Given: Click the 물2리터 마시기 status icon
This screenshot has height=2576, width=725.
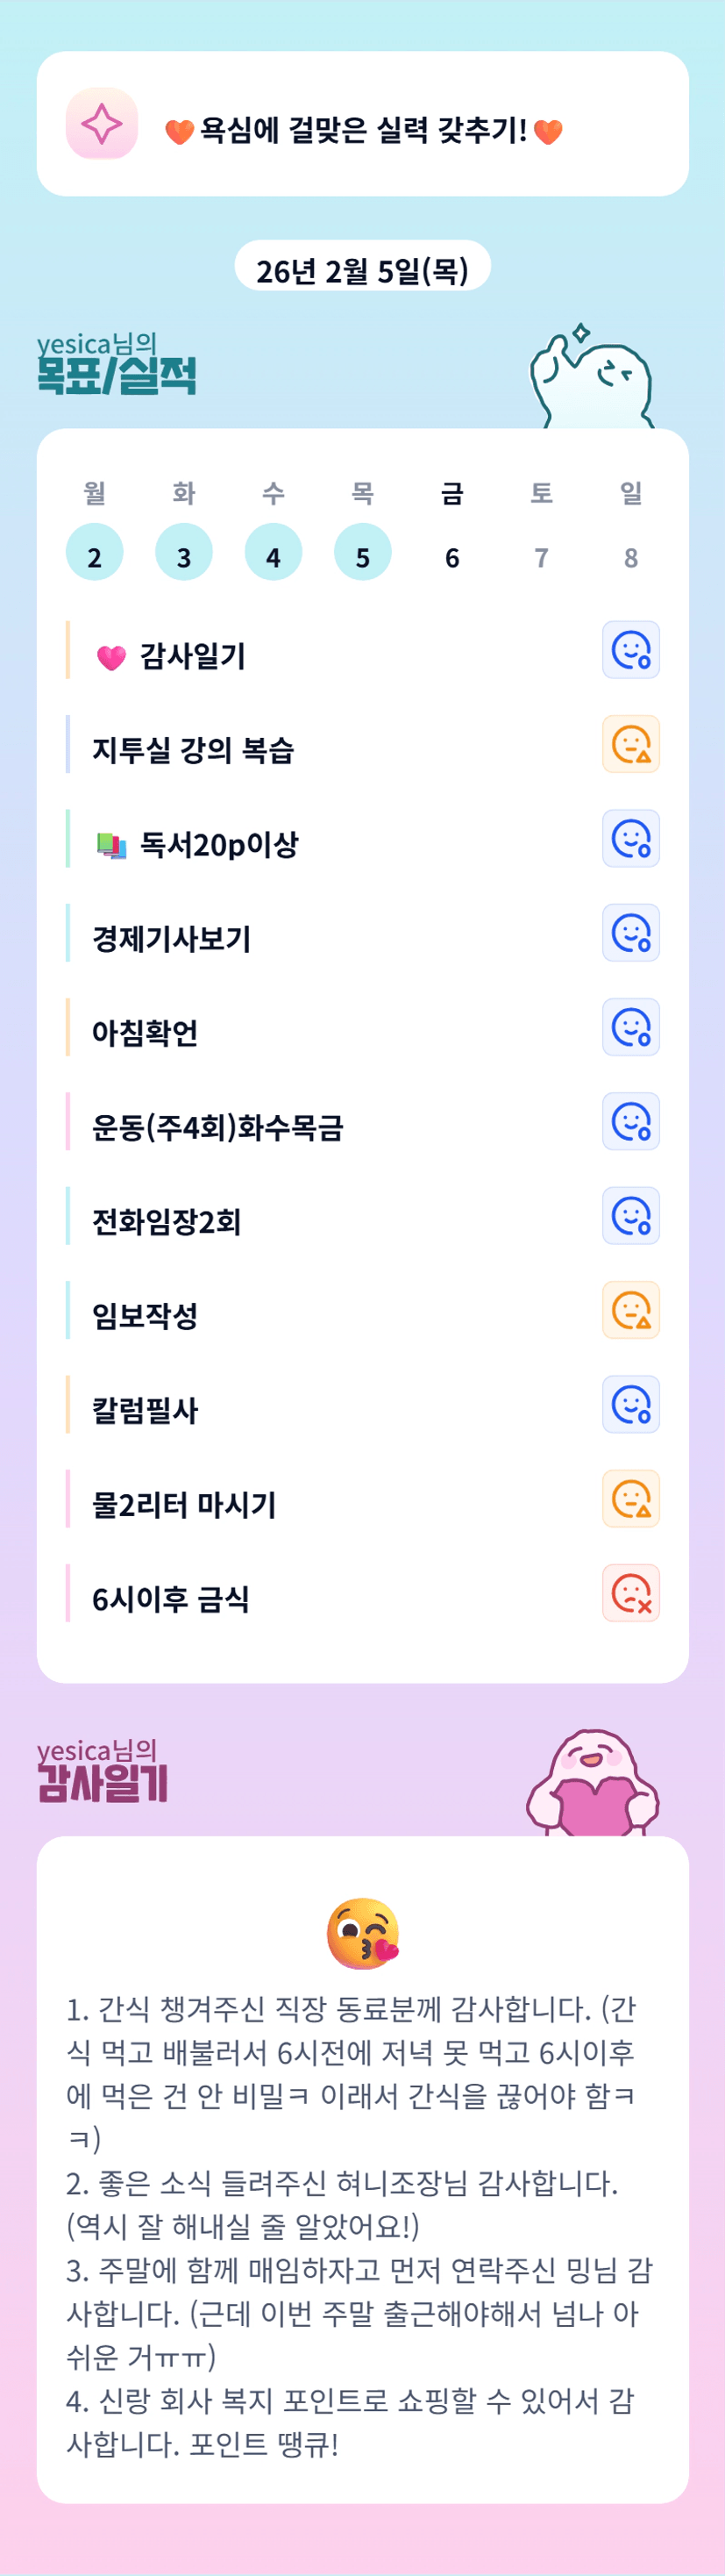Looking at the screenshot, I should point(630,1498).
